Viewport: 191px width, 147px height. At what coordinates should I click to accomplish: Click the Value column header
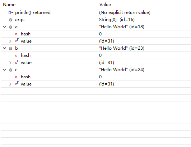click(105, 5)
